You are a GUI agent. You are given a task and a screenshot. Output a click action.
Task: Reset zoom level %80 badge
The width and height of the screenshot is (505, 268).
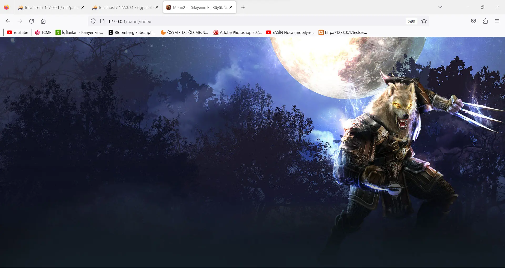pos(411,21)
